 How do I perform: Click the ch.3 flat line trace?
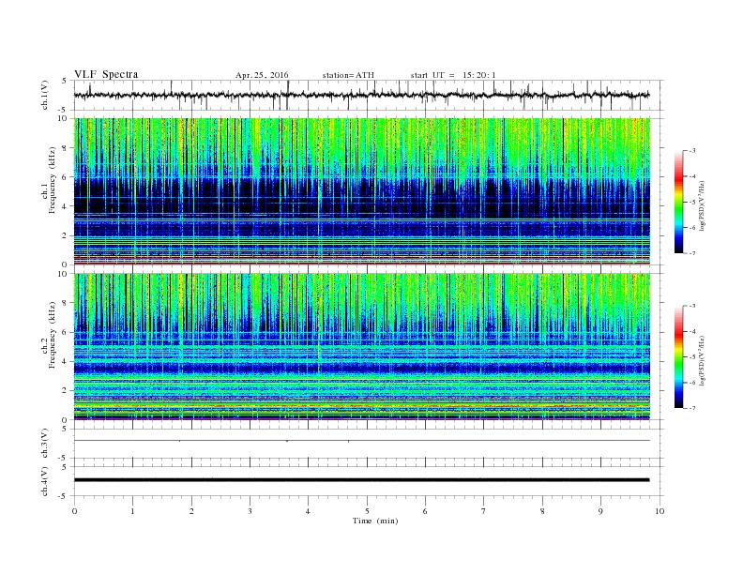(361, 441)
